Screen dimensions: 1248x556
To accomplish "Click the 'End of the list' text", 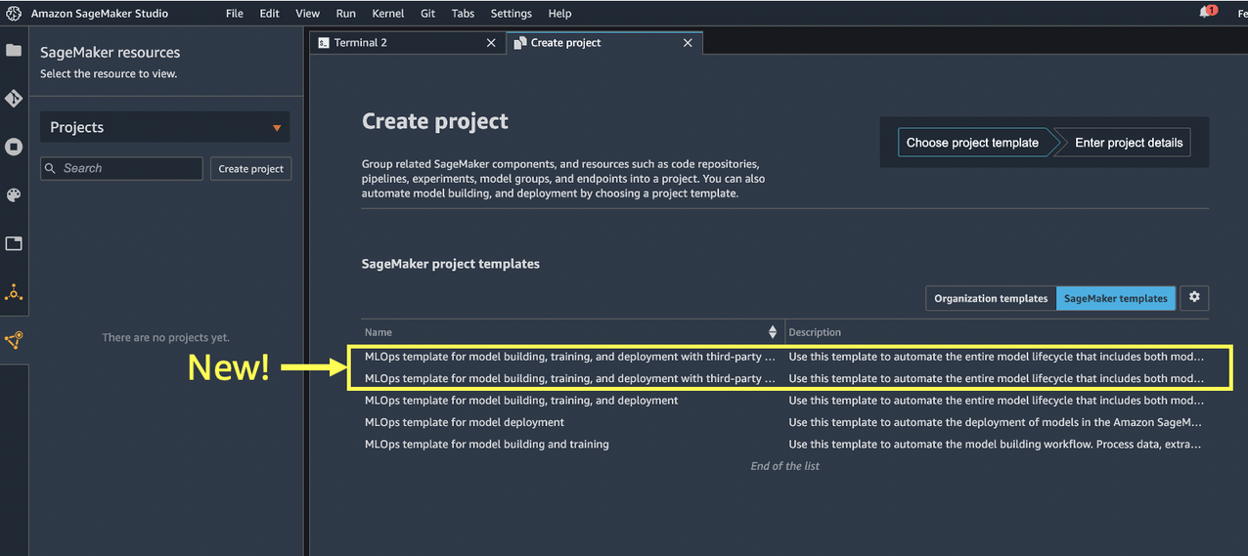I will coord(785,466).
